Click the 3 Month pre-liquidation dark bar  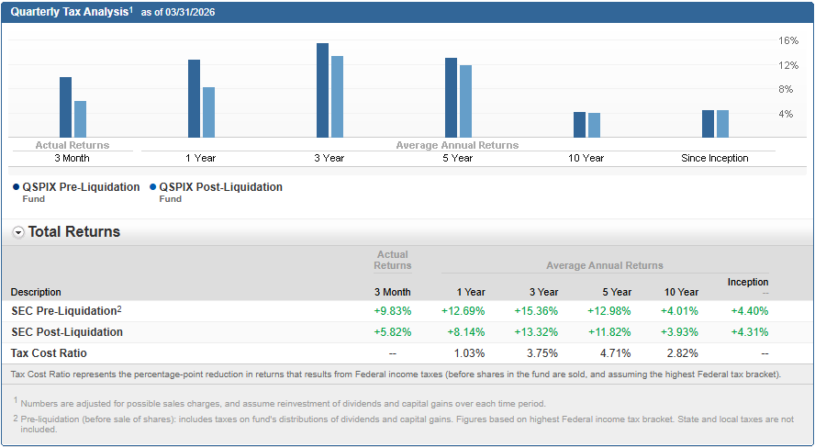coord(65,106)
